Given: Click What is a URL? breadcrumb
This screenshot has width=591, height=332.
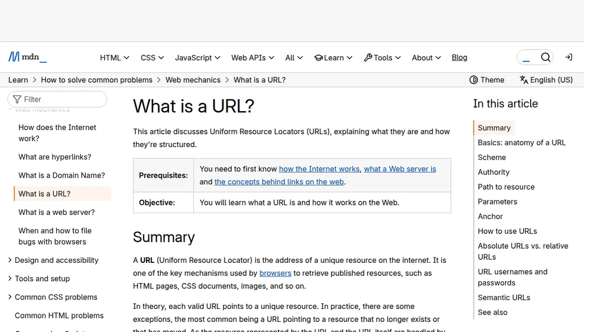Looking at the screenshot, I should pos(259,80).
